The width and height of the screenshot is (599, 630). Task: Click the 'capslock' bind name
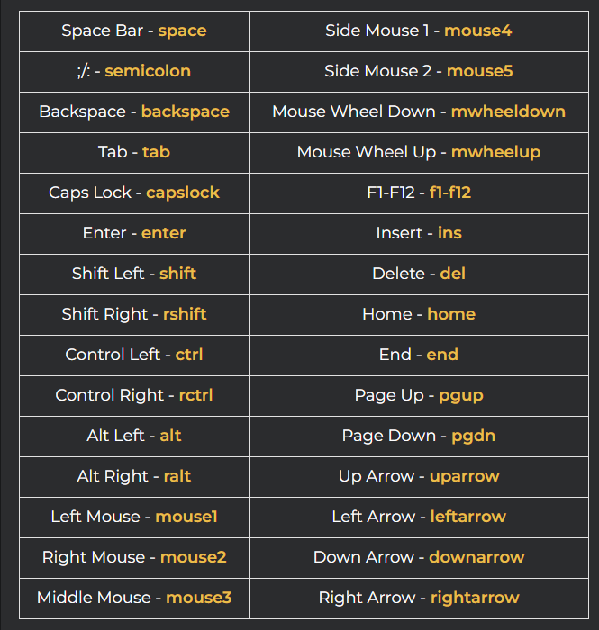(x=183, y=193)
